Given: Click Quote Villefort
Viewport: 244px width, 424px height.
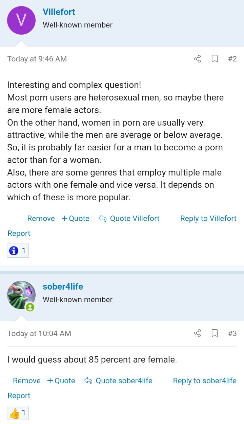Looking at the screenshot, I should tap(129, 219).
